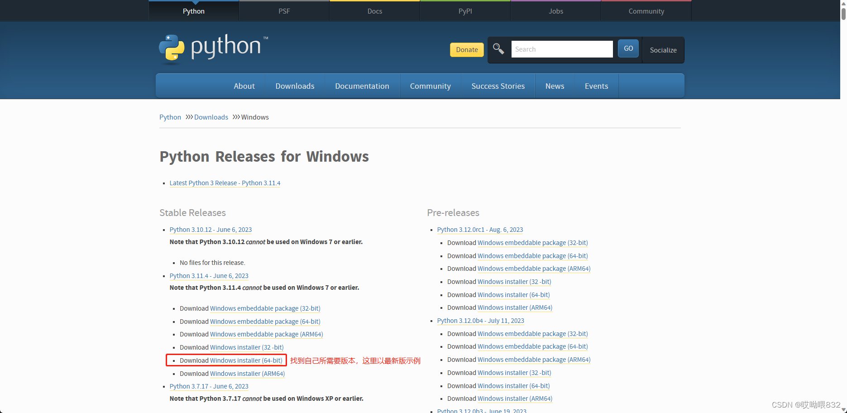
Task: Open Python 3.12.0b4 - July 11, 2023 link
Action: pyautogui.click(x=481, y=321)
